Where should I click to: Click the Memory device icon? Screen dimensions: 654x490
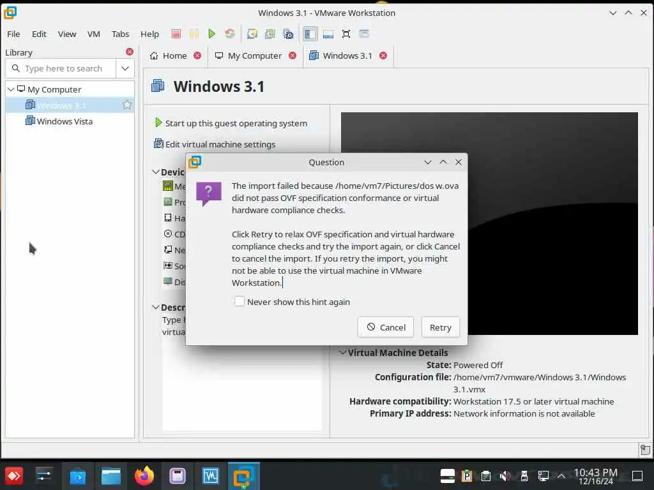tap(168, 186)
